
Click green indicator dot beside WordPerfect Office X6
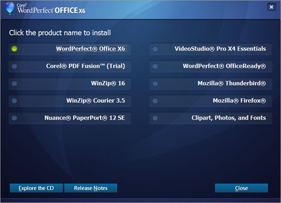(x=15, y=49)
